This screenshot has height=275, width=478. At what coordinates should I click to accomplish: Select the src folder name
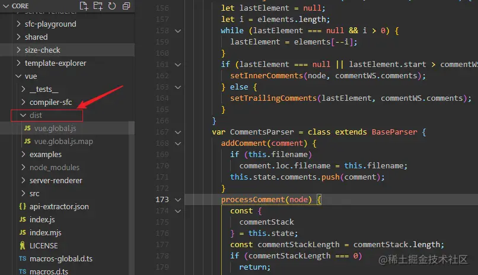(x=34, y=194)
